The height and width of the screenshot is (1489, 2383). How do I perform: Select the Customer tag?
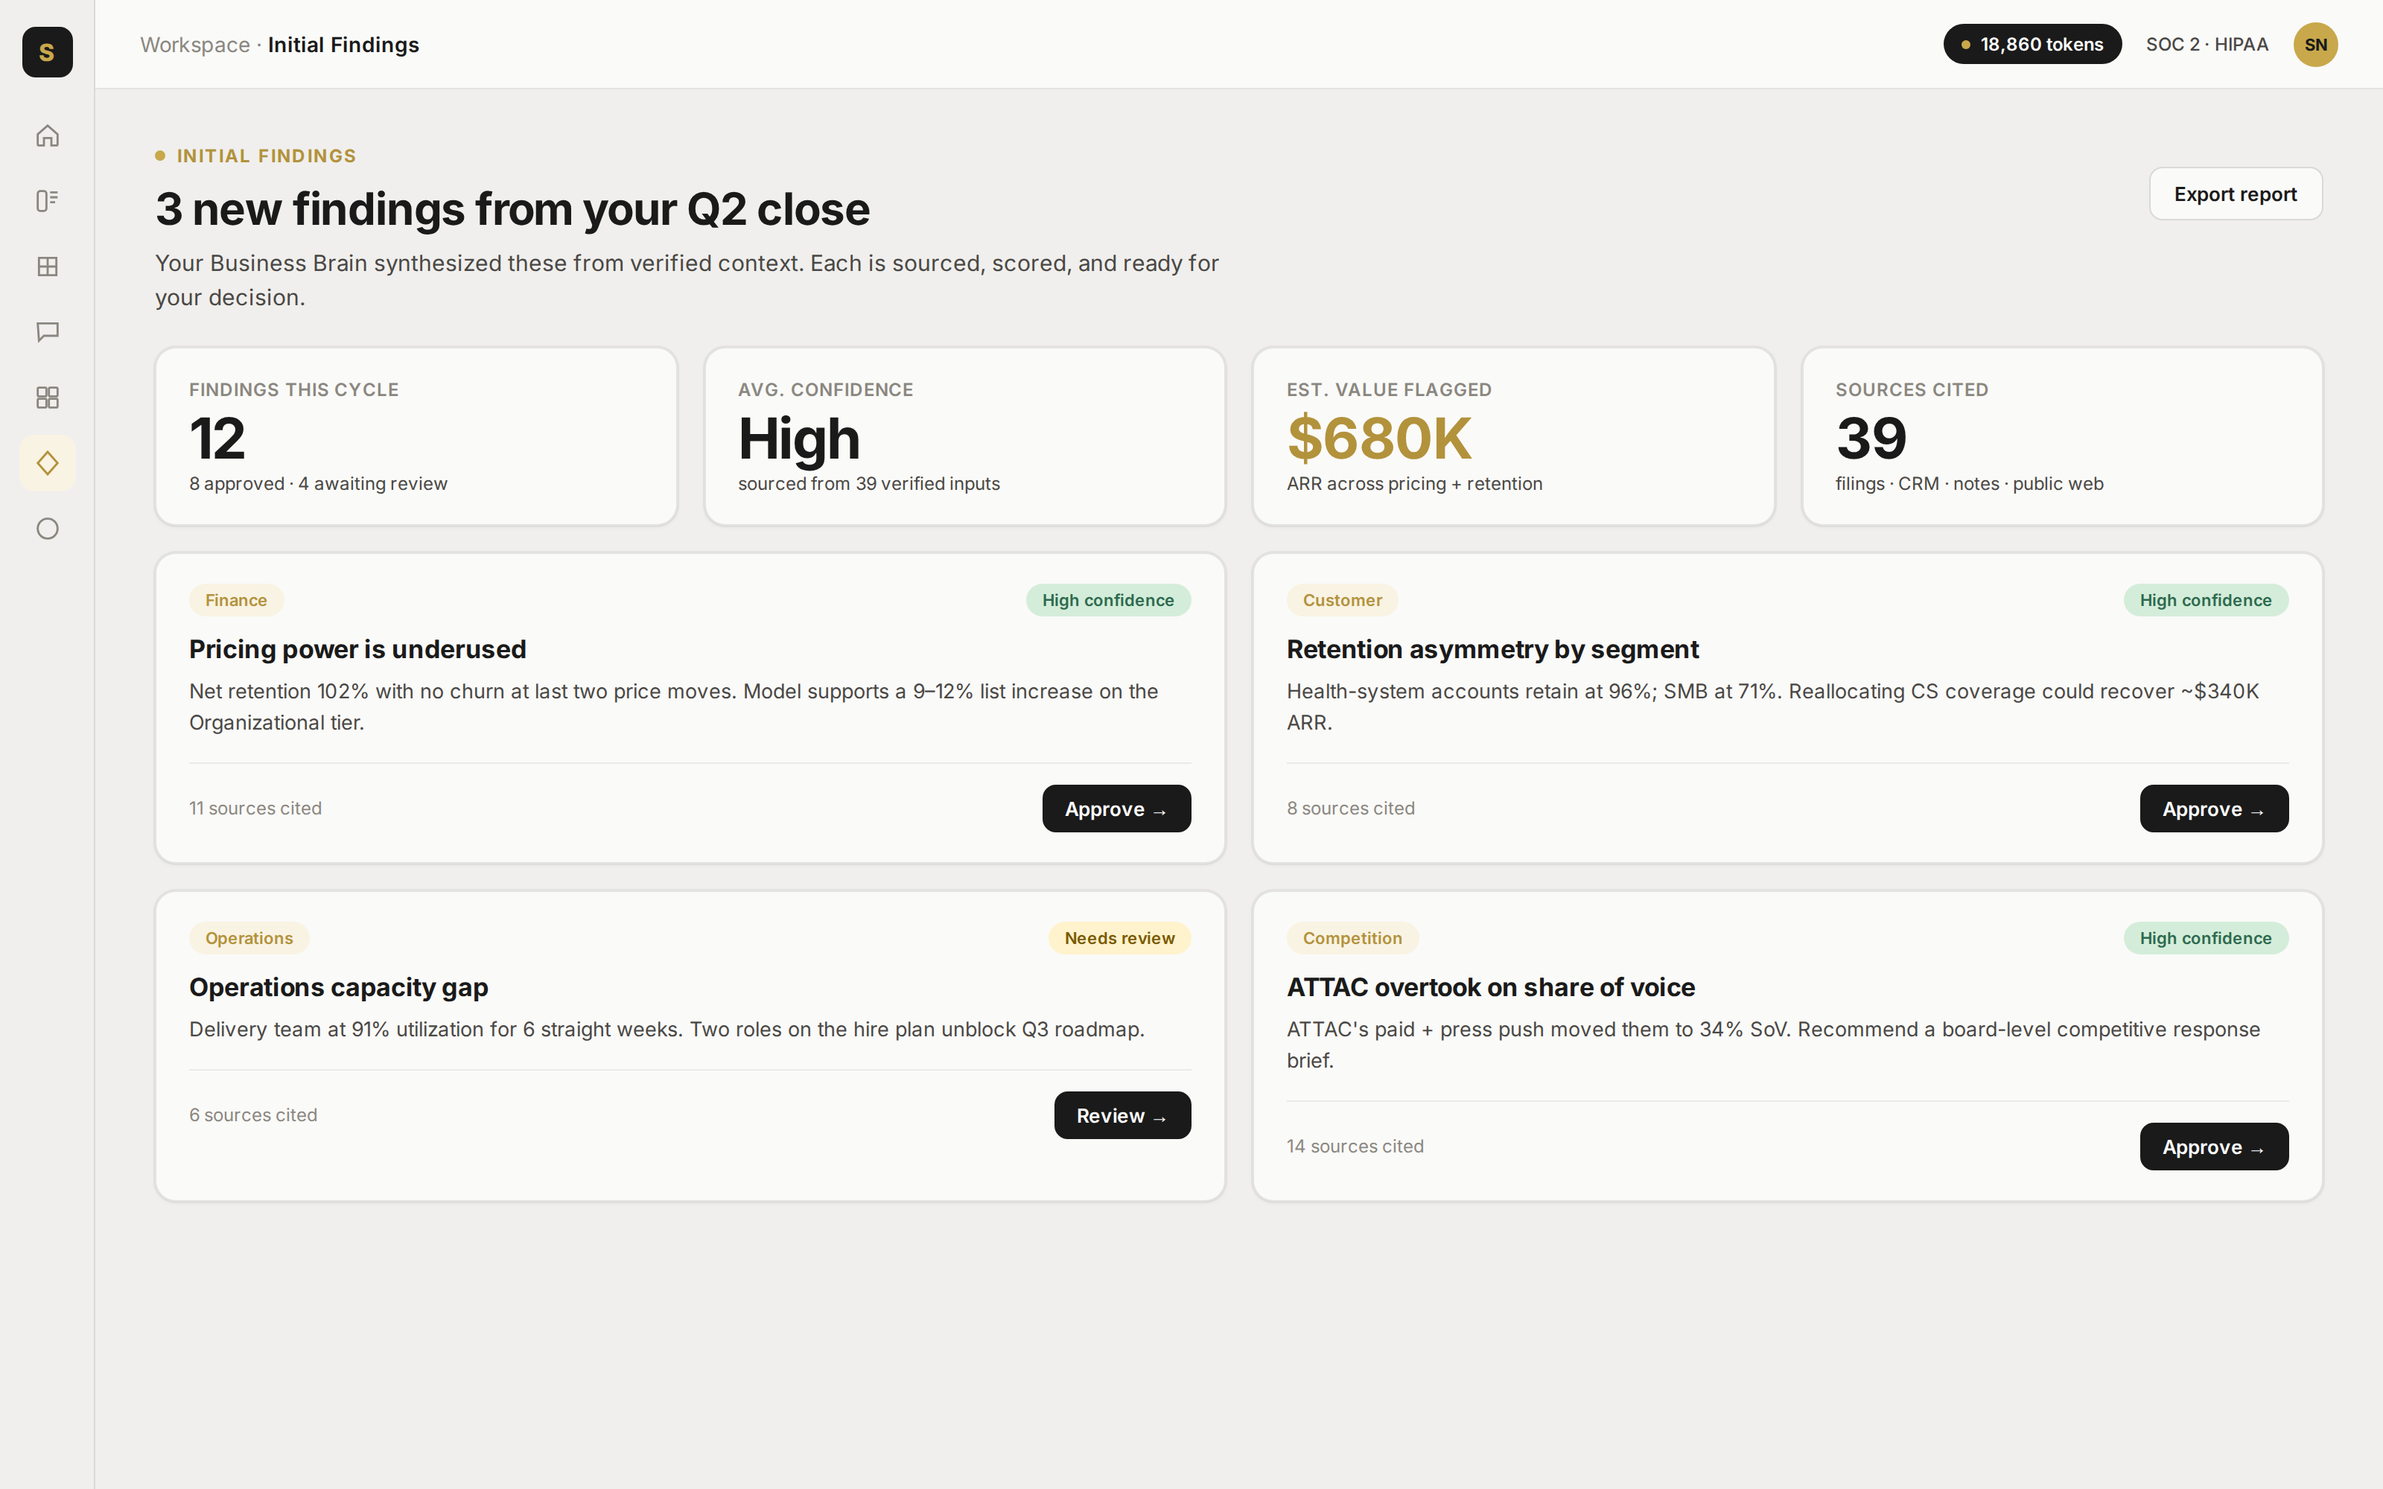[x=1342, y=601]
